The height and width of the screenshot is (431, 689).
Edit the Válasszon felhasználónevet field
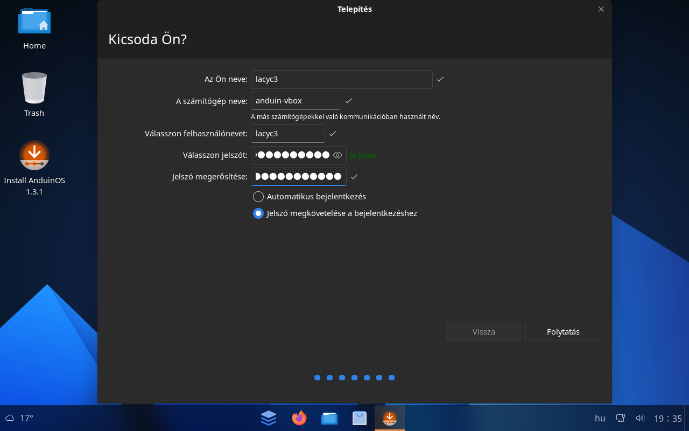pos(288,134)
